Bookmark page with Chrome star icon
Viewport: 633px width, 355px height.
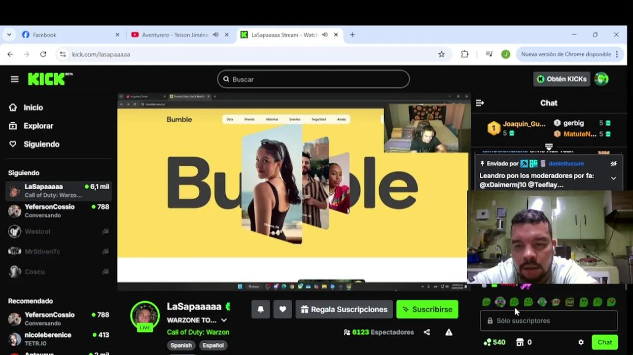tap(441, 54)
